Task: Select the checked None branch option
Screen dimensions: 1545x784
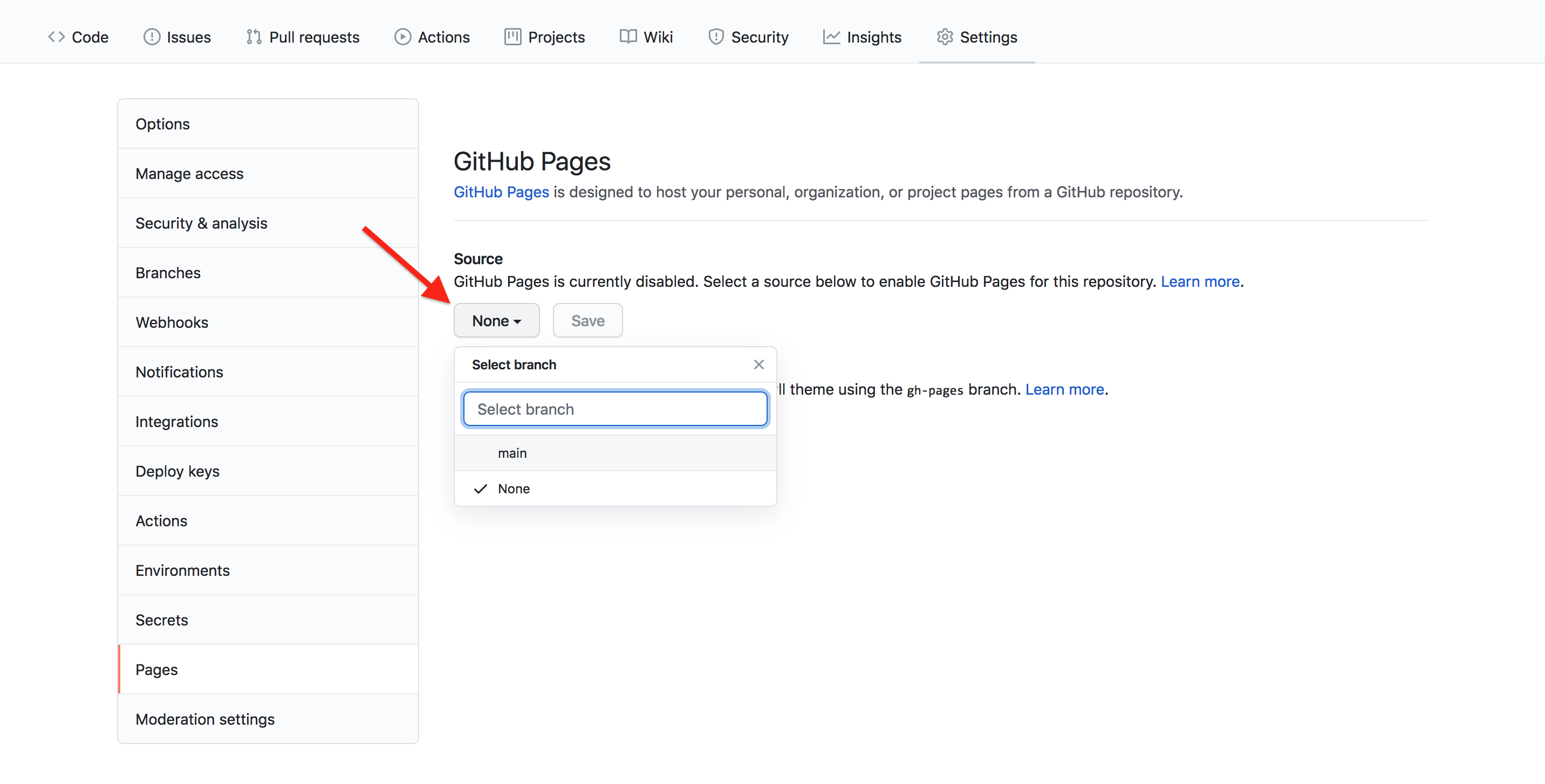Action: (514, 489)
